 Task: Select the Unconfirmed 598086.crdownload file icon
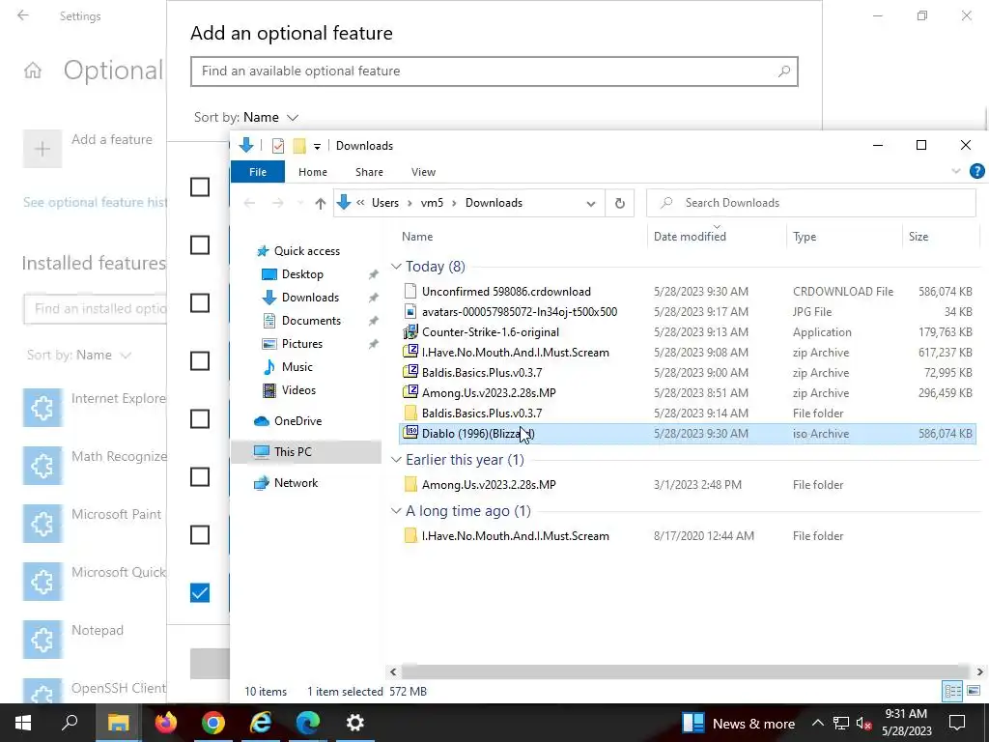pos(410,292)
